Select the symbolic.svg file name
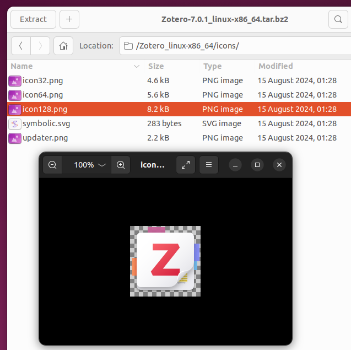Screen dimensions: 351x350 pyautogui.click(x=46, y=123)
